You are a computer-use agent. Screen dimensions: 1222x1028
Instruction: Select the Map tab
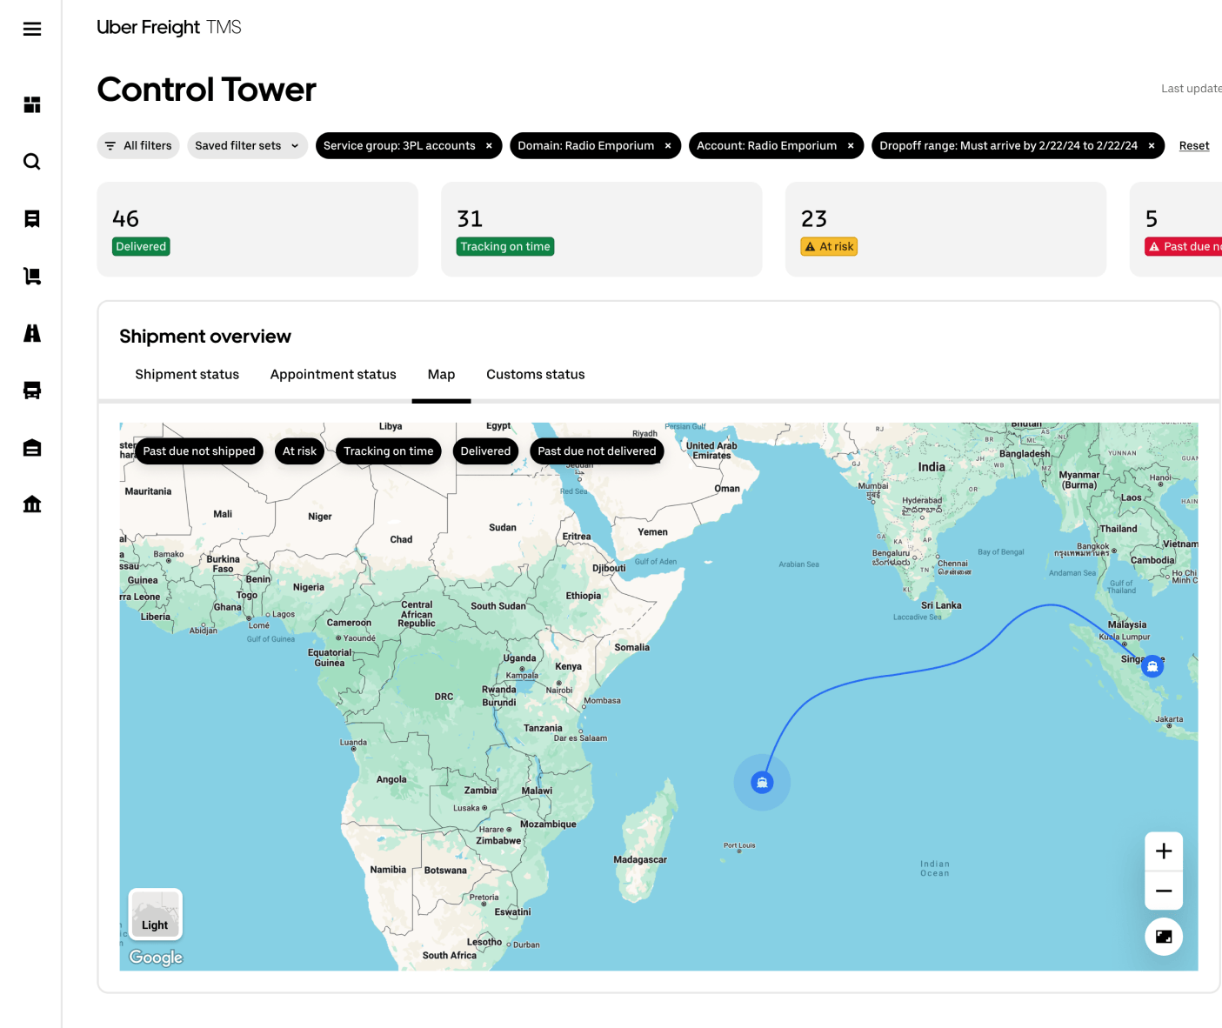point(441,375)
